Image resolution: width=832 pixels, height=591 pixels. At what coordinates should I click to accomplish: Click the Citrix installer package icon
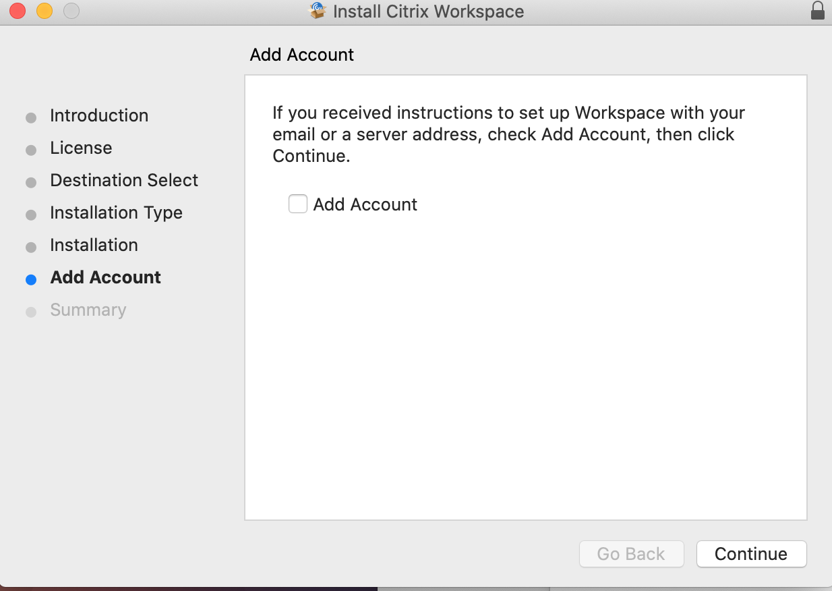[318, 11]
